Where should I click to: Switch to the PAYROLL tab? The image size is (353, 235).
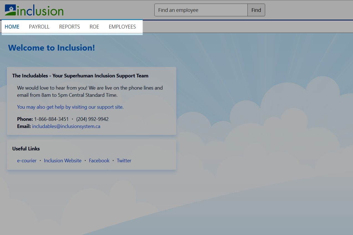point(39,27)
